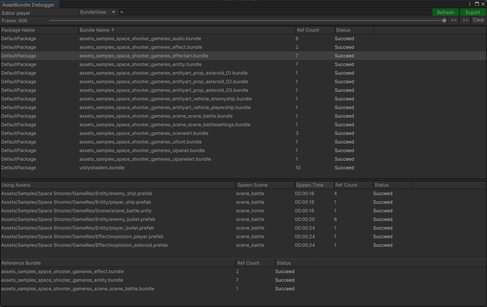Sort bundles by Ref Count column

pyautogui.click(x=315, y=30)
